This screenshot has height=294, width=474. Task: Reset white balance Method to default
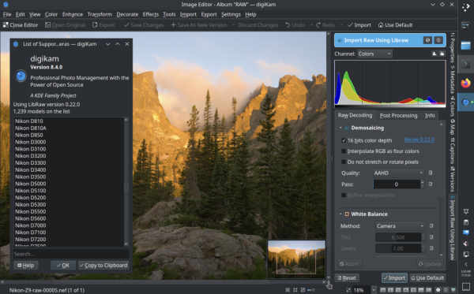pos(431,226)
